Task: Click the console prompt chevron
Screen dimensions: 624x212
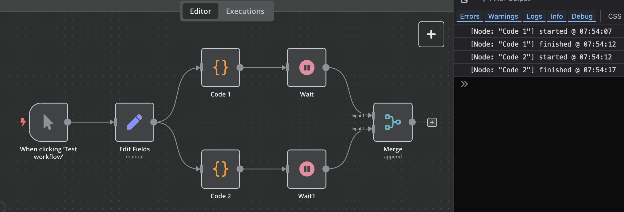Action: click(x=464, y=84)
